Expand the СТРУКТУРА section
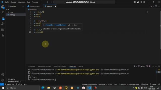Screen dimensions: 161x90 click(x=16, y=79)
